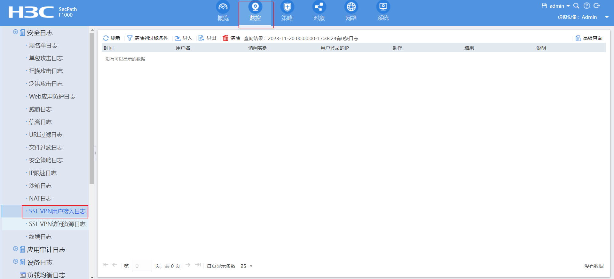Open 沙箱日志 in sidebar

pos(40,186)
